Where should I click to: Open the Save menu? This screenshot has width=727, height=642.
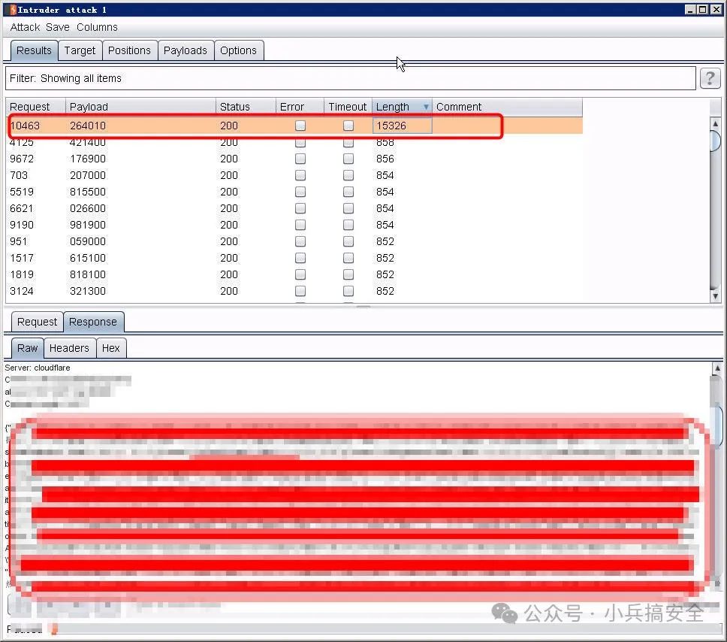(57, 27)
